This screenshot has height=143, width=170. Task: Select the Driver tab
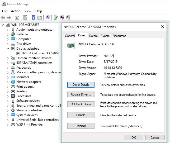pyautogui.click(x=82, y=35)
